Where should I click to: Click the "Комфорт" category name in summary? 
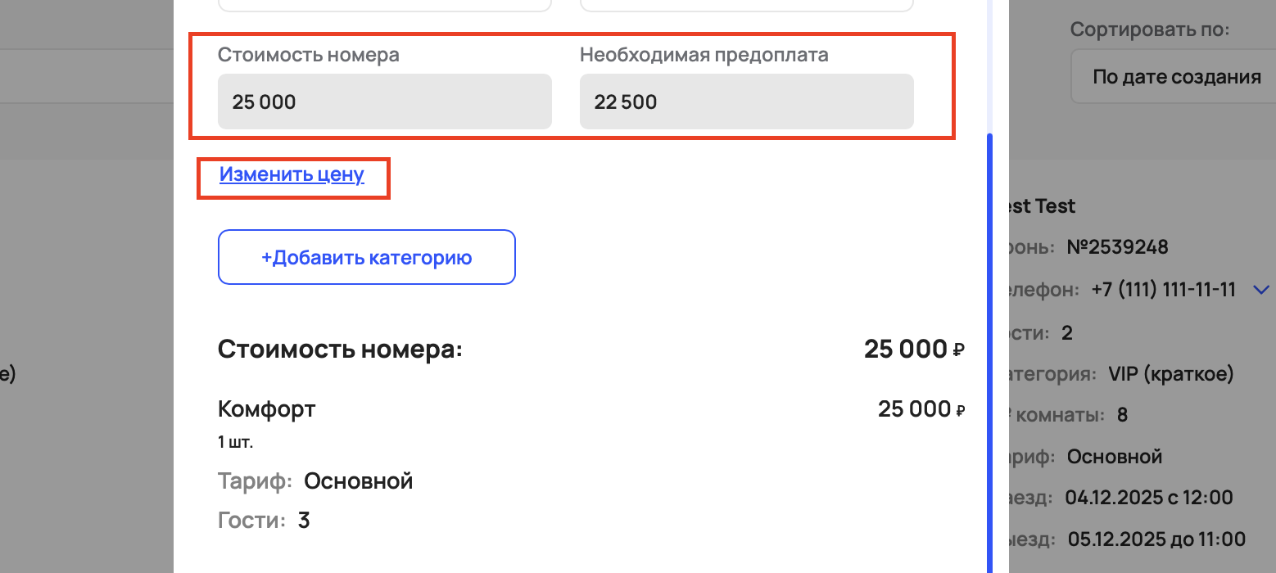pos(267,409)
